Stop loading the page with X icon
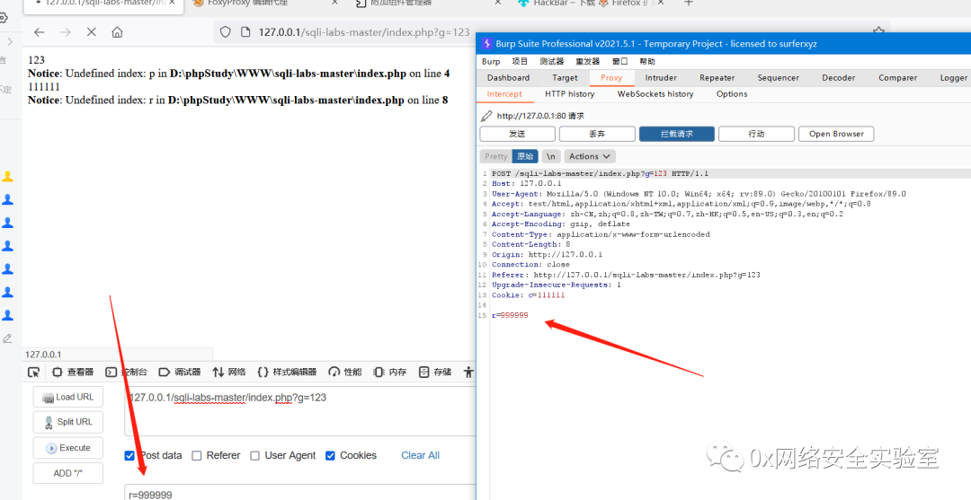This screenshot has height=500, width=971. pos(91,32)
